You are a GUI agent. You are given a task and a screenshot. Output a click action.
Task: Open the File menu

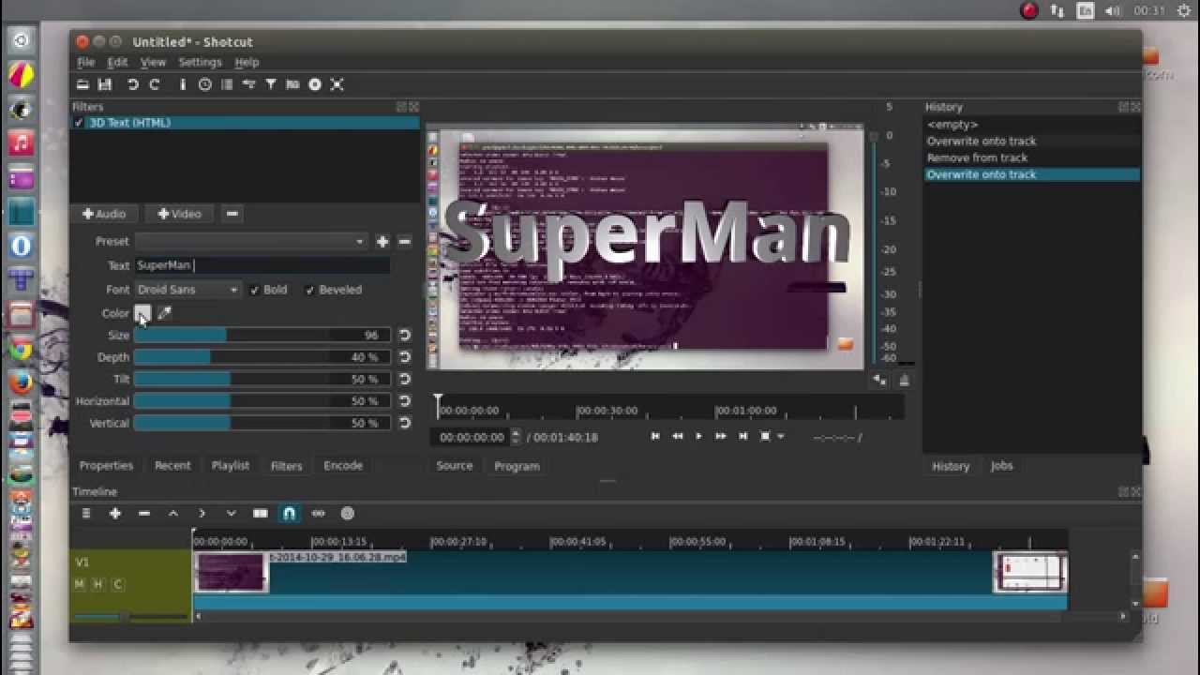85,62
